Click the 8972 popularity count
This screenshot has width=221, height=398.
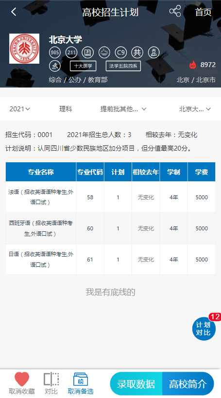point(208,65)
